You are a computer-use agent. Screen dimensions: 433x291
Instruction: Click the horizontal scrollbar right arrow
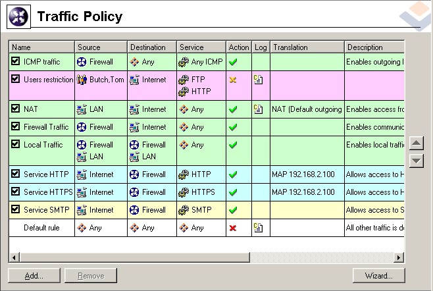click(x=399, y=257)
